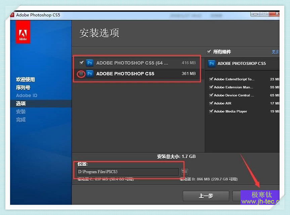
Task: Open the folder browse button beside the install path
Action: (x=184, y=172)
